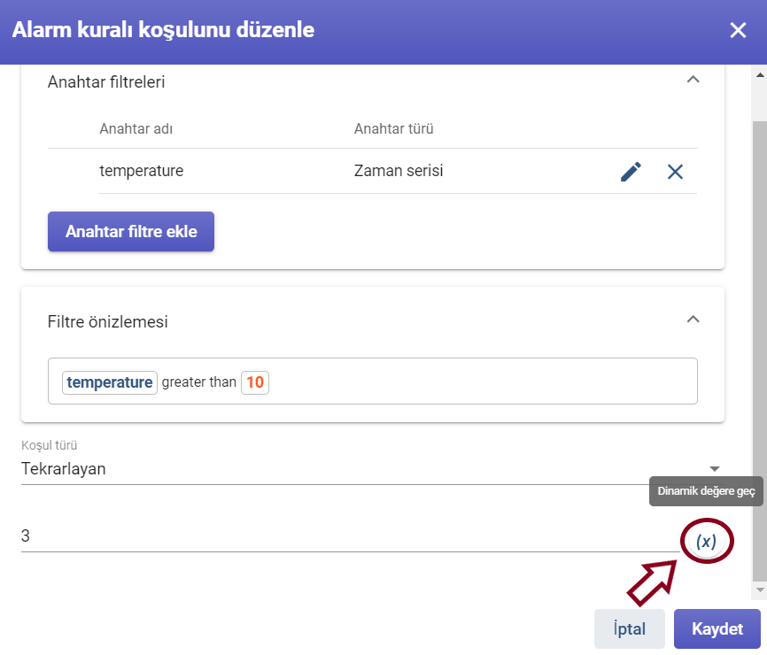Cancel with the İptal button
The width and height of the screenshot is (767, 655).
[630, 628]
